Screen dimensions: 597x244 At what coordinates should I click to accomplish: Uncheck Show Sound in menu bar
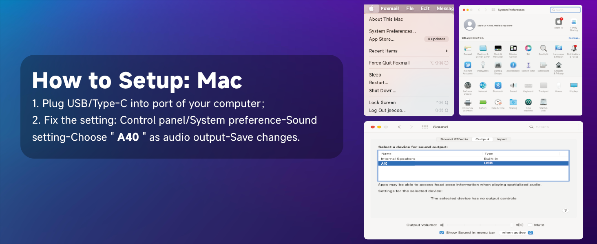[442, 233]
